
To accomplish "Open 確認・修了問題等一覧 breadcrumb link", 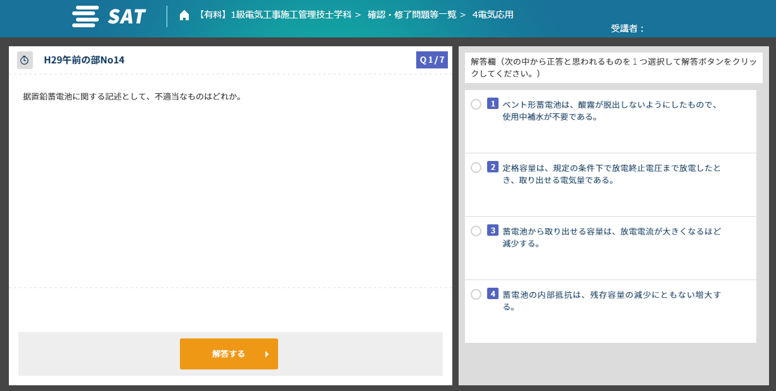I will click(x=412, y=15).
